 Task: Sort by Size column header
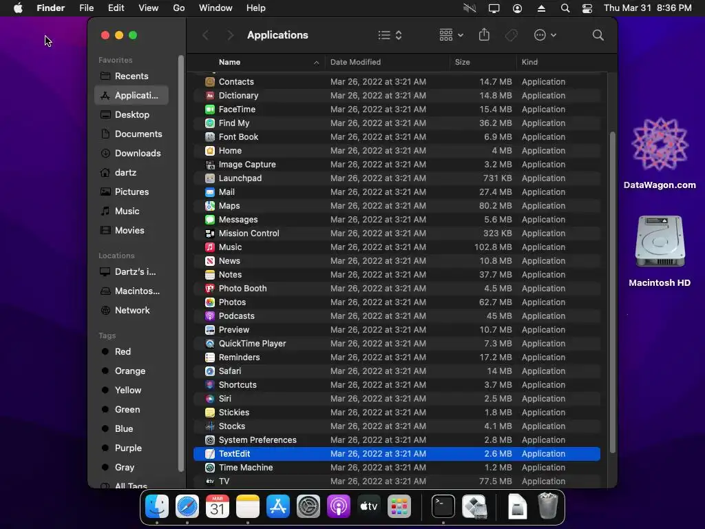click(x=483, y=62)
